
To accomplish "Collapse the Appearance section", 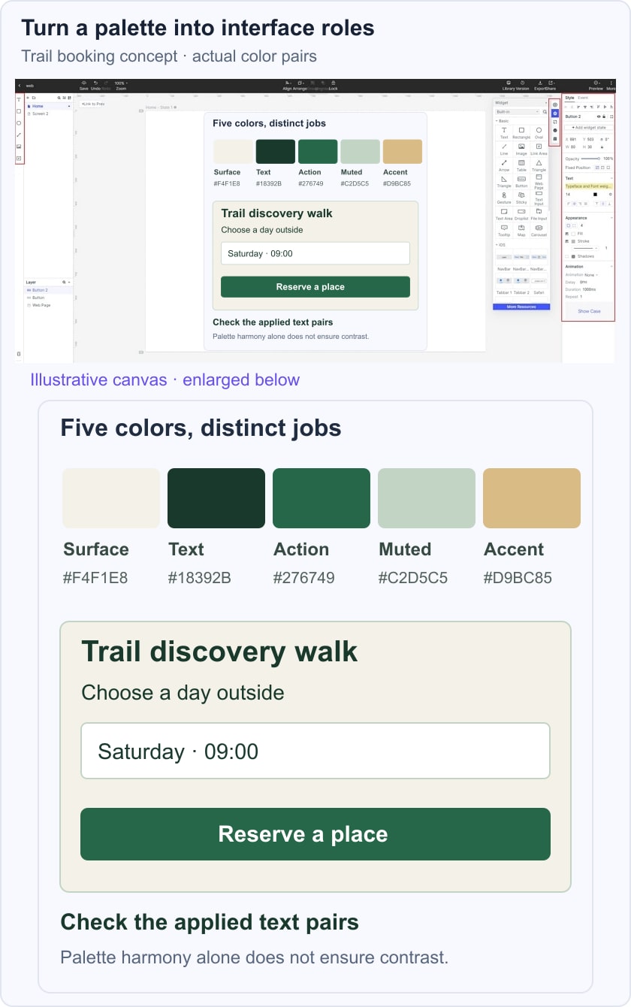I will 611,218.
